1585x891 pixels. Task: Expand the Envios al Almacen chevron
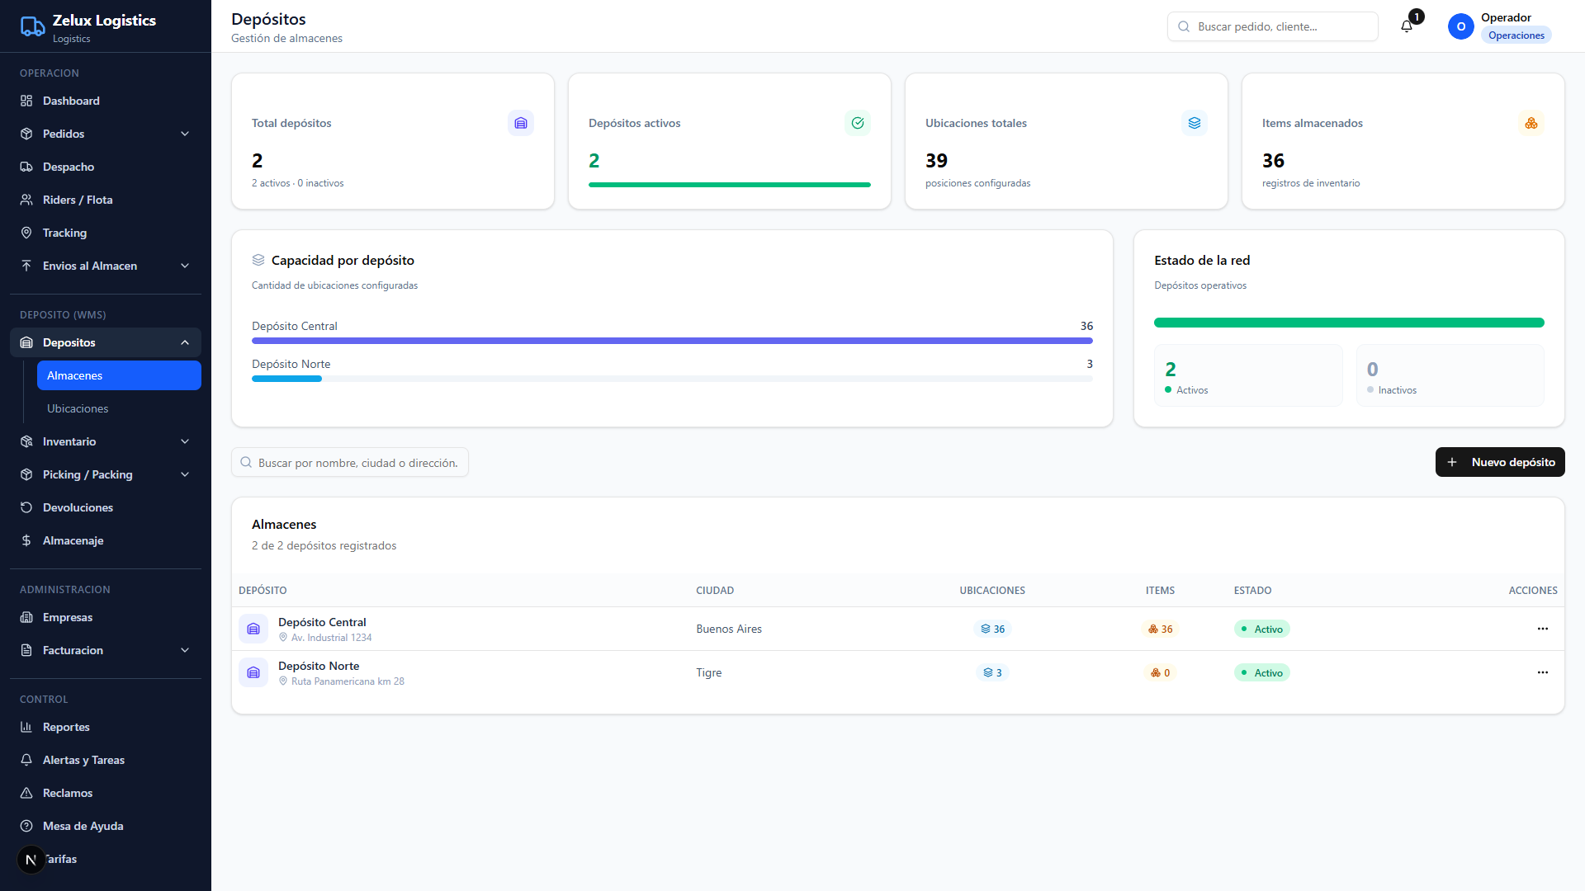[x=185, y=266]
